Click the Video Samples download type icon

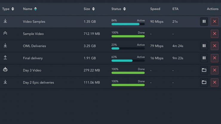click(x=5, y=21)
